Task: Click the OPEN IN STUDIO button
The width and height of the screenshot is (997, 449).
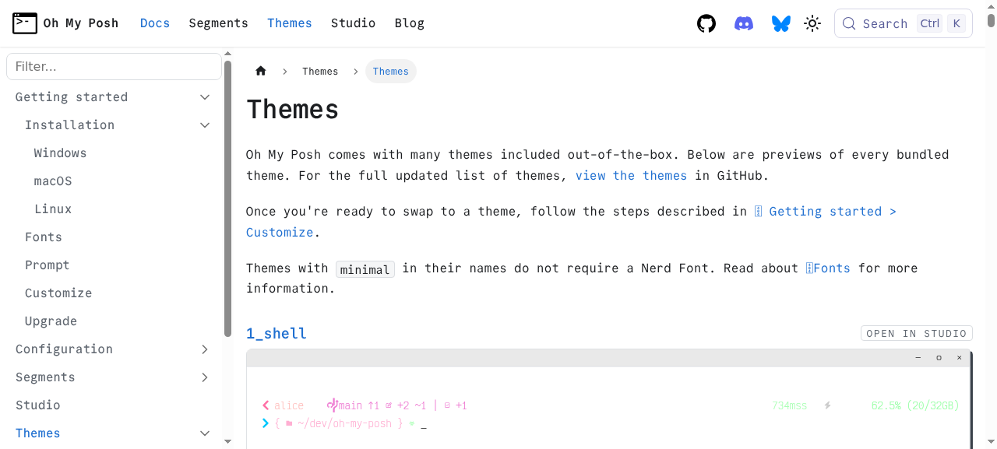Action: coord(917,334)
